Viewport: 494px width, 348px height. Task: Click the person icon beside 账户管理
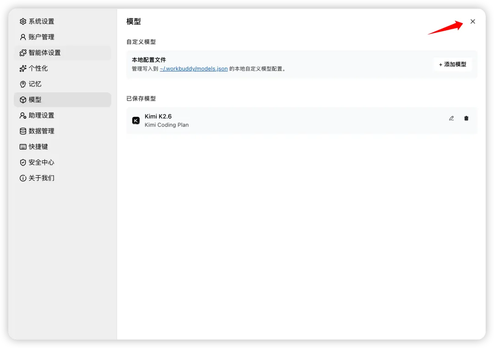click(x=23, y=37)
